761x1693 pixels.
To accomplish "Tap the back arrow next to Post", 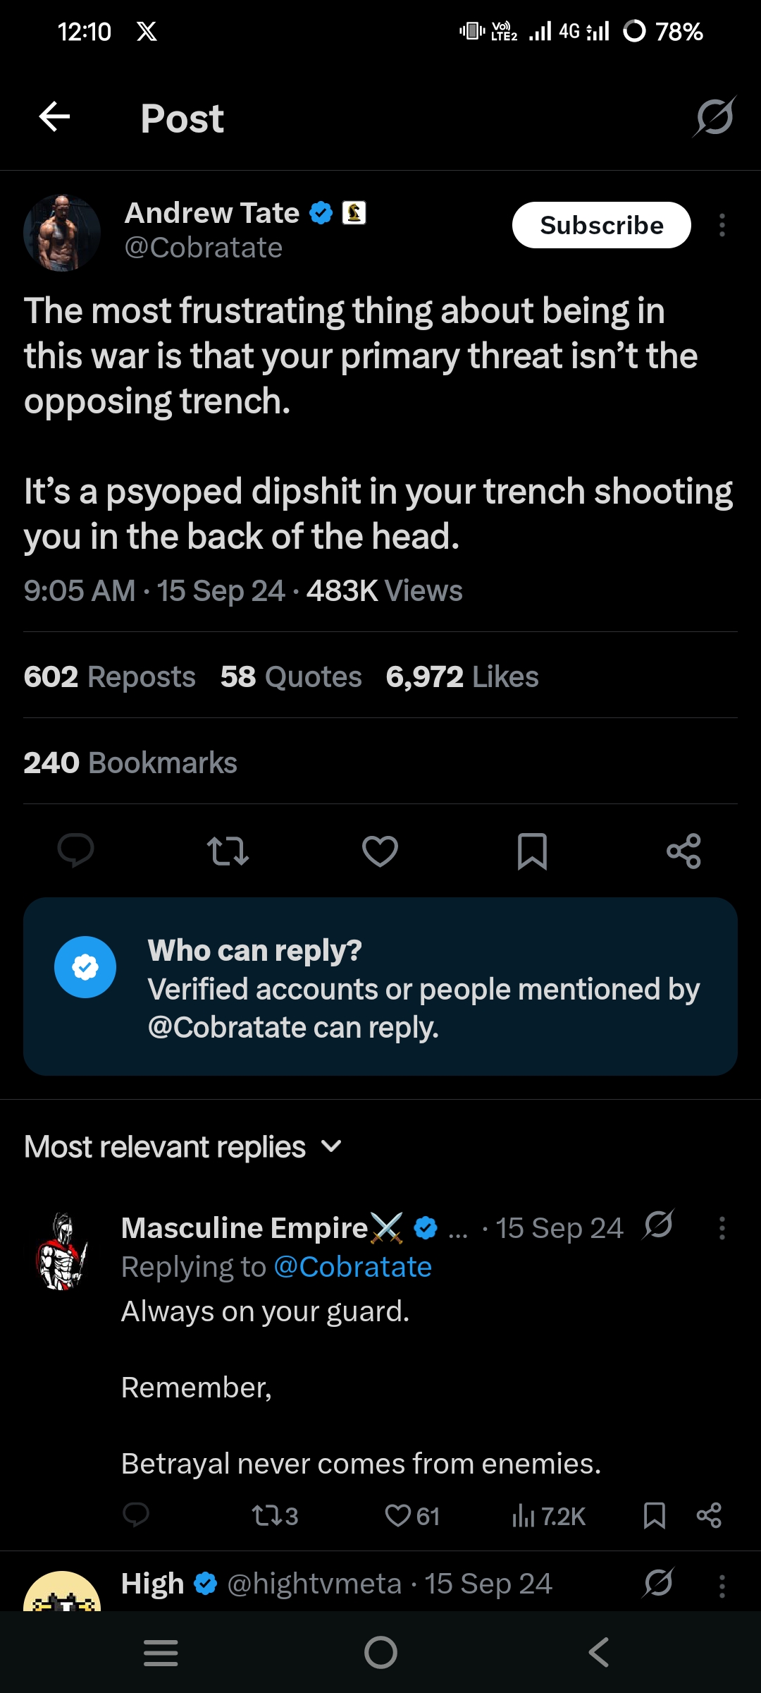I will point(54,117).
